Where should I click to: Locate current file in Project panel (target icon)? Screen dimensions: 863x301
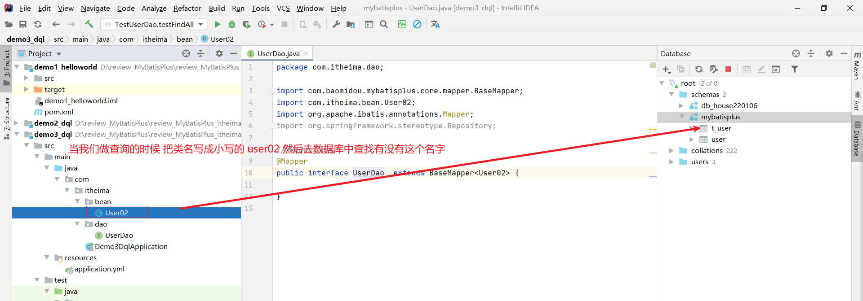coord(186,53)
